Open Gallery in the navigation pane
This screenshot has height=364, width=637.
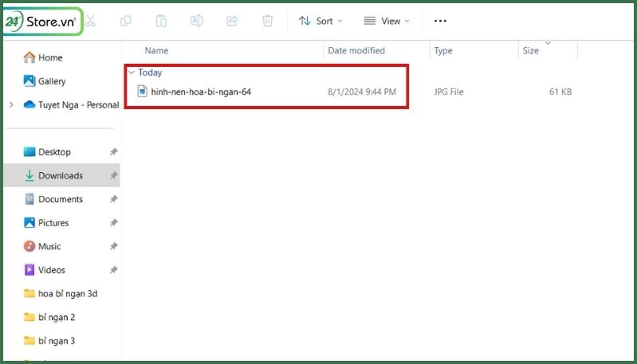coord(52,81)
